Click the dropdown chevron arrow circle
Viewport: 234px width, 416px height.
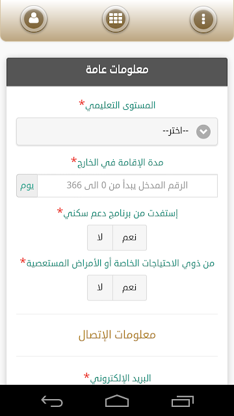pyautogui.click(x=203, y=131)
